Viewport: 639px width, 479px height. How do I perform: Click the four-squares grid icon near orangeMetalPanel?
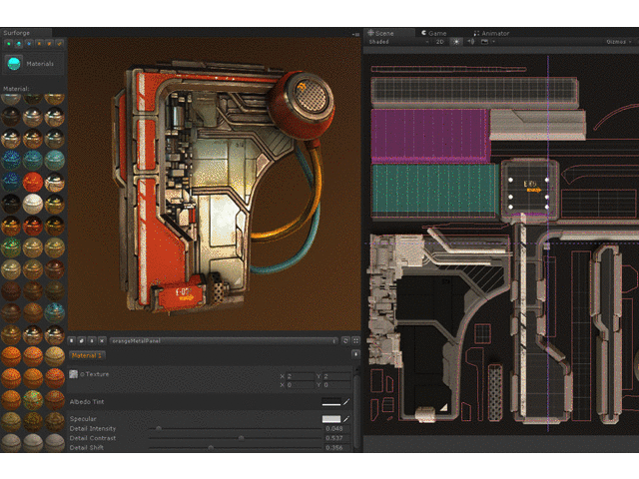(x=355, y=341)
